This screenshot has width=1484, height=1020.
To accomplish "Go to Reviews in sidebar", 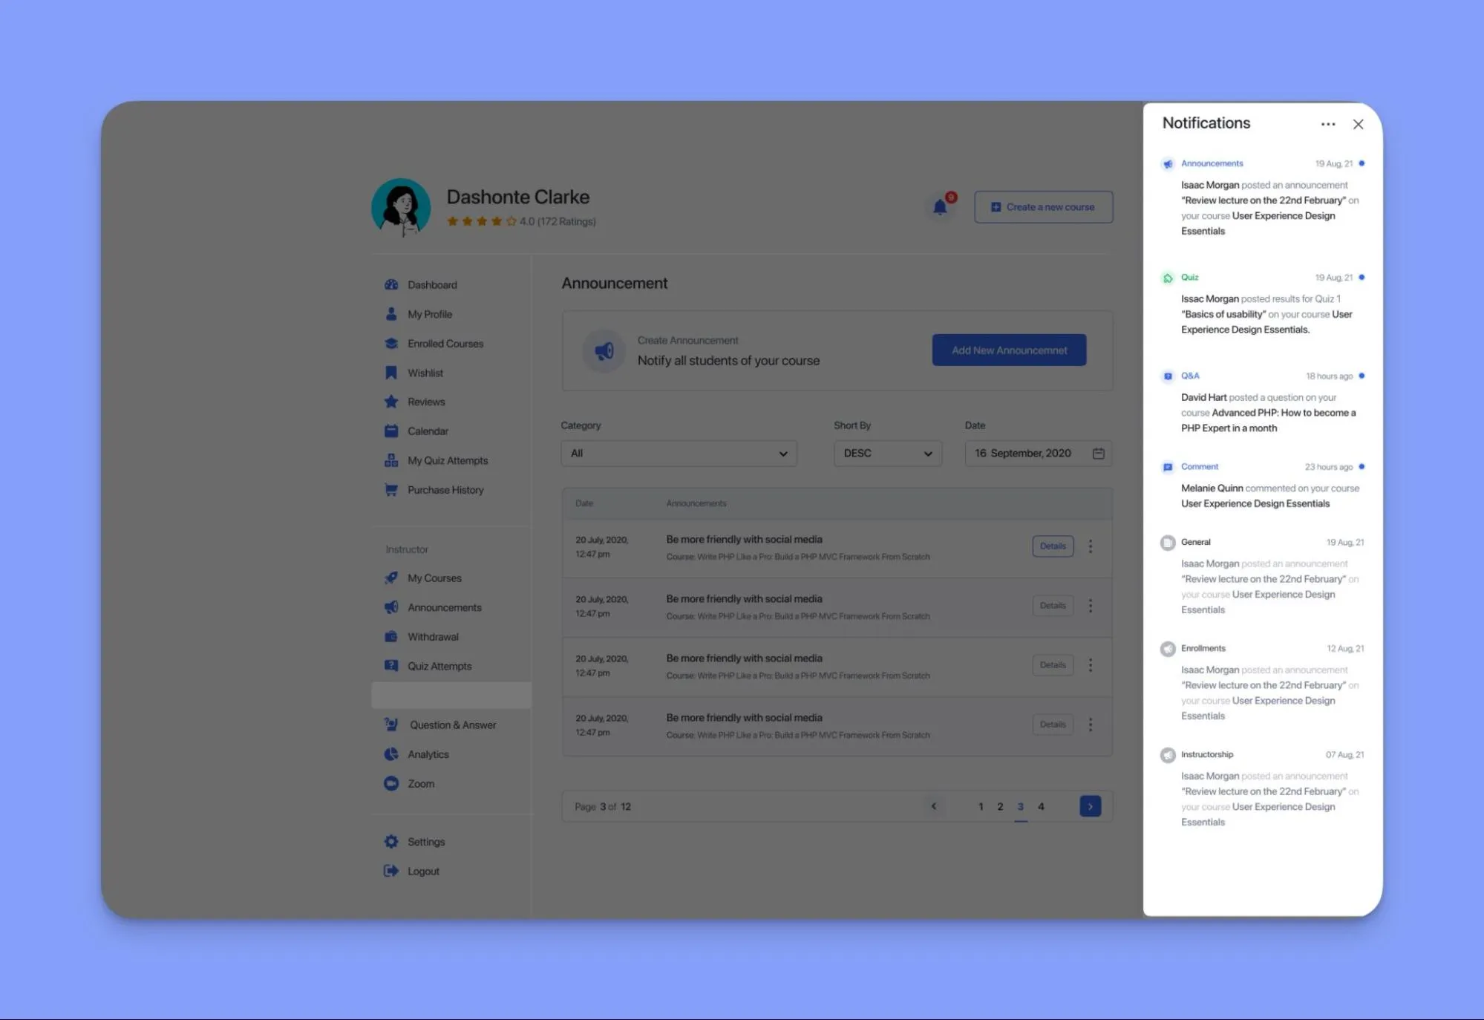I will (425, 402).
